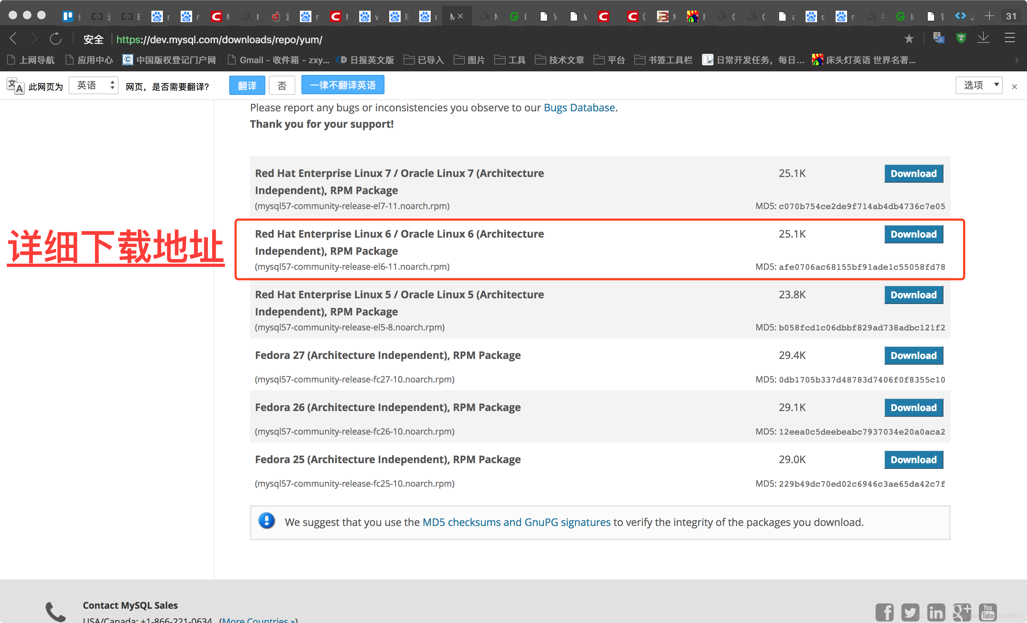Open a new tab with the plus icon
Screen dimensions: 1027x623
click(989, 16)
